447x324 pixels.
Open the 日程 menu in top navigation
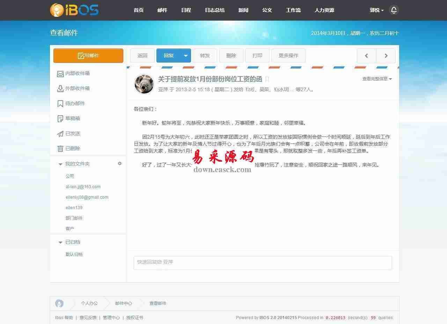(186, 10)
